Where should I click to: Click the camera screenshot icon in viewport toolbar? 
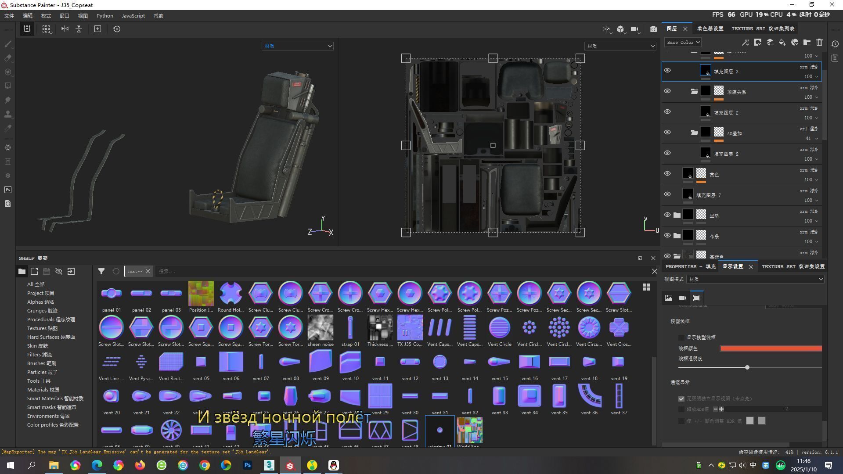pos(653,29)
